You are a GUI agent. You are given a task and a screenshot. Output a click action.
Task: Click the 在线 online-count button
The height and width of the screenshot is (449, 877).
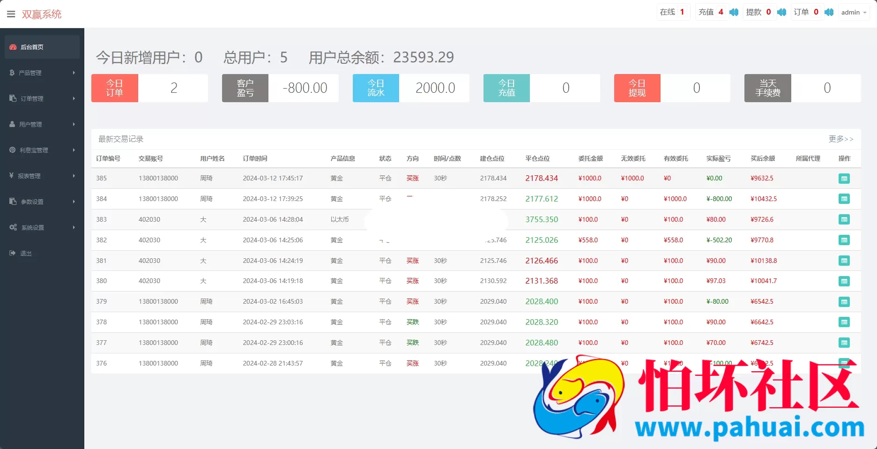[673, 12]
